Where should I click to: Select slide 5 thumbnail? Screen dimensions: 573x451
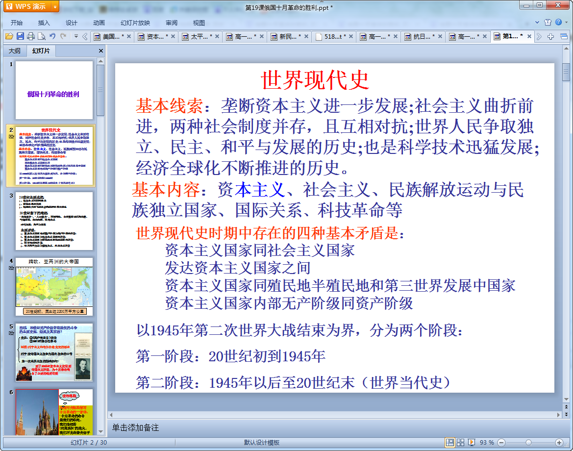point(54,352)
